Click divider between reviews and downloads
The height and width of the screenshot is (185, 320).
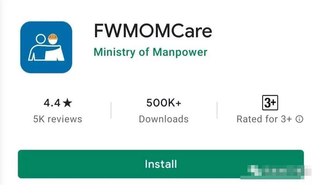[x=111, y=110]
